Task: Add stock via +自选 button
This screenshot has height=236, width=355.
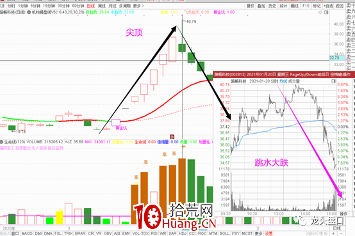Action: (x=328, y=6)
